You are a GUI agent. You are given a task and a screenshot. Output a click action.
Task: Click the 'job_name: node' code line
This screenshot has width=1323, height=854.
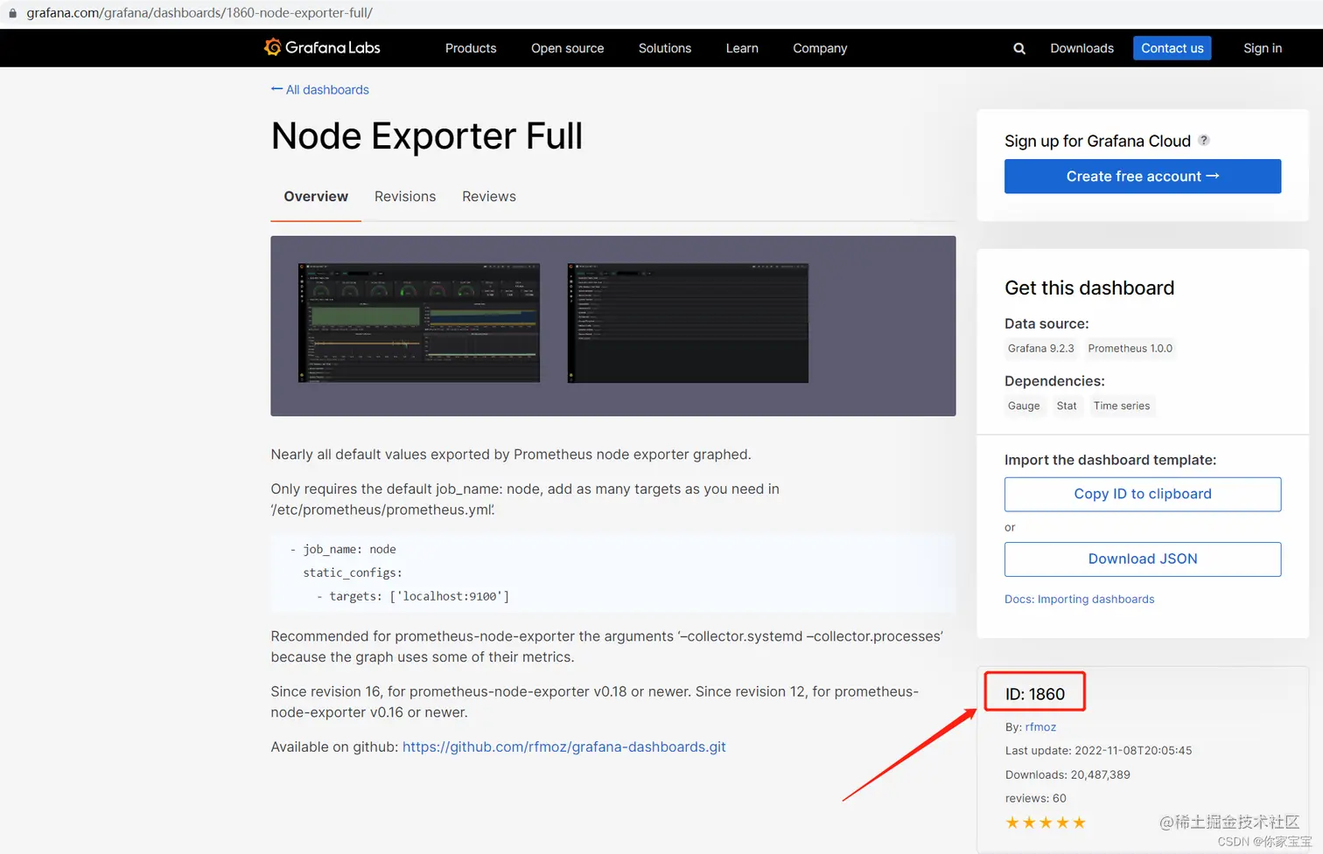(343, 549)
